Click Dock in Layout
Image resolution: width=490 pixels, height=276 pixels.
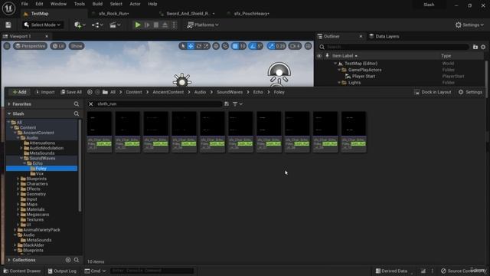(x=433, y=92)
